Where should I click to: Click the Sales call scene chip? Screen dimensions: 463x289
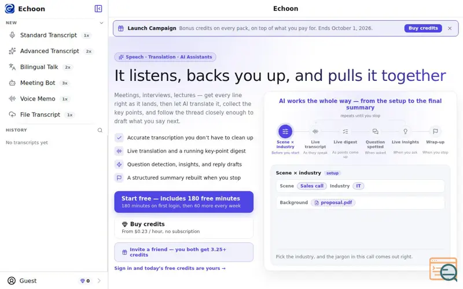point(312,186)
